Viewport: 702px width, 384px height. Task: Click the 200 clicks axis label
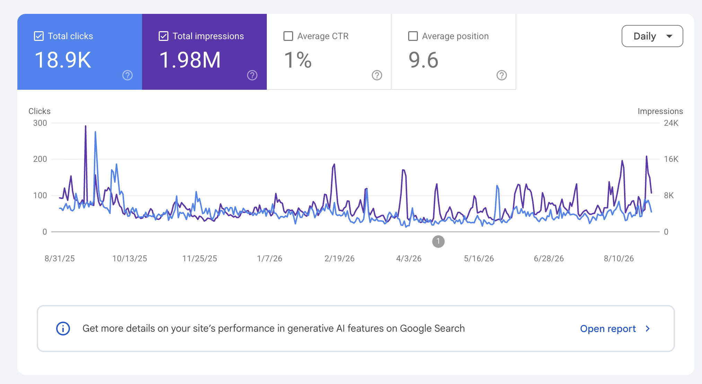pos(40,159)
